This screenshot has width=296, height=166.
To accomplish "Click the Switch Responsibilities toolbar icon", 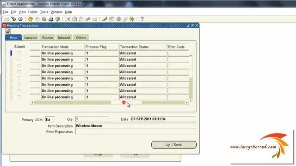I will tap(44, 19).
